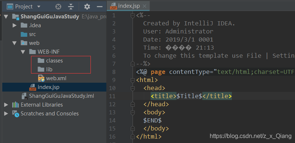The height and width of the screenshot is (143, 295).
Task: Fold the body tag at line 13
Action: tap(133, 112)
